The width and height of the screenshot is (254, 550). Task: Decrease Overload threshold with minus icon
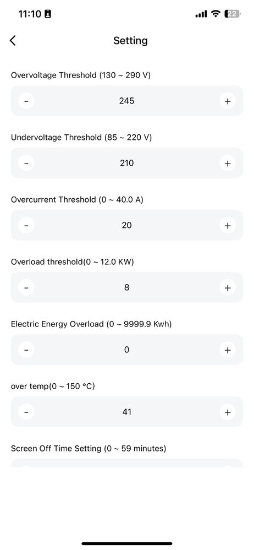coord(26,287)
